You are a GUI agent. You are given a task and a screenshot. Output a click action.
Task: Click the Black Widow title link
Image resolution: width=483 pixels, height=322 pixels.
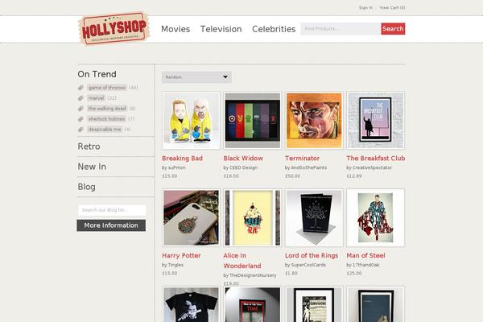[x=243, y=159]
